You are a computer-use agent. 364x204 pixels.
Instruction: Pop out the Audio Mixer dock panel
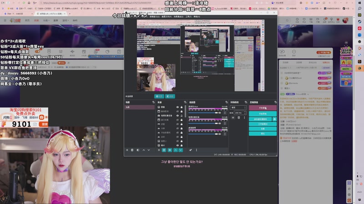click(x=226, y=102)
